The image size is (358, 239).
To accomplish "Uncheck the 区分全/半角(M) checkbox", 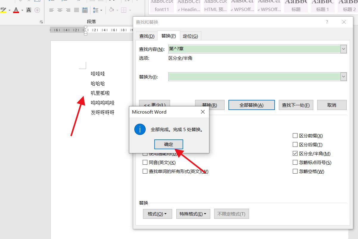I will (x=295, y=154).
